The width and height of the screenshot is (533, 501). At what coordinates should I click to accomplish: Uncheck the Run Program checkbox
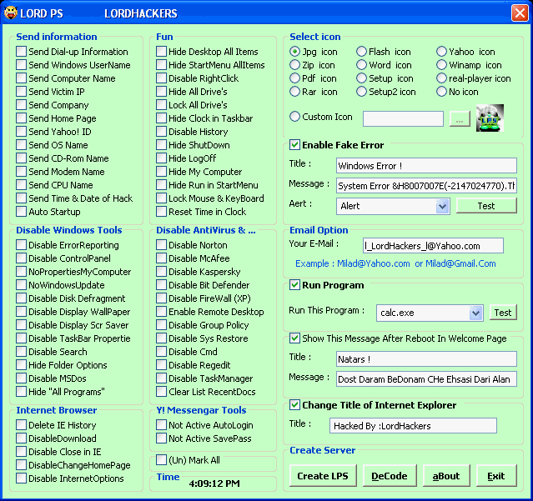click(x=295, y=285)
